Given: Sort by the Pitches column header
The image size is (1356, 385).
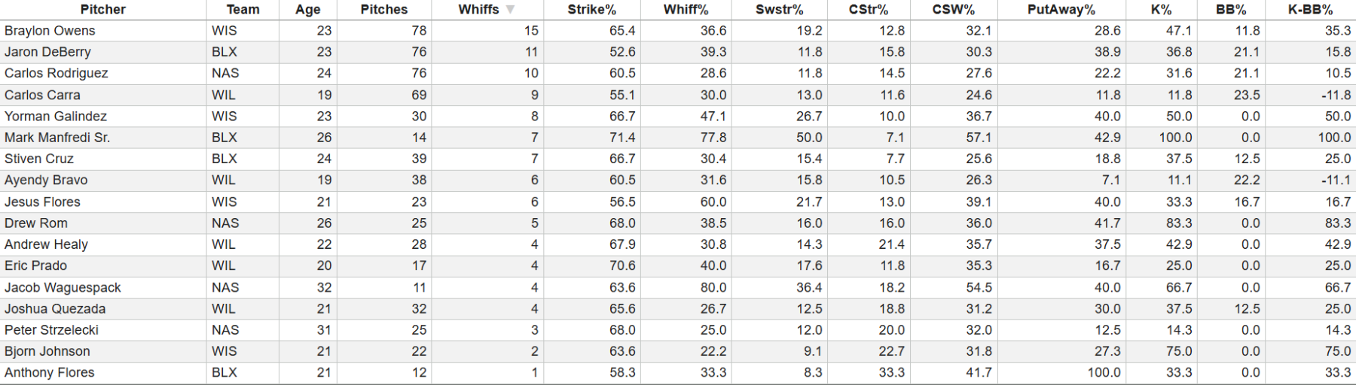Looking at the screenshot, I should click(384, 10).
